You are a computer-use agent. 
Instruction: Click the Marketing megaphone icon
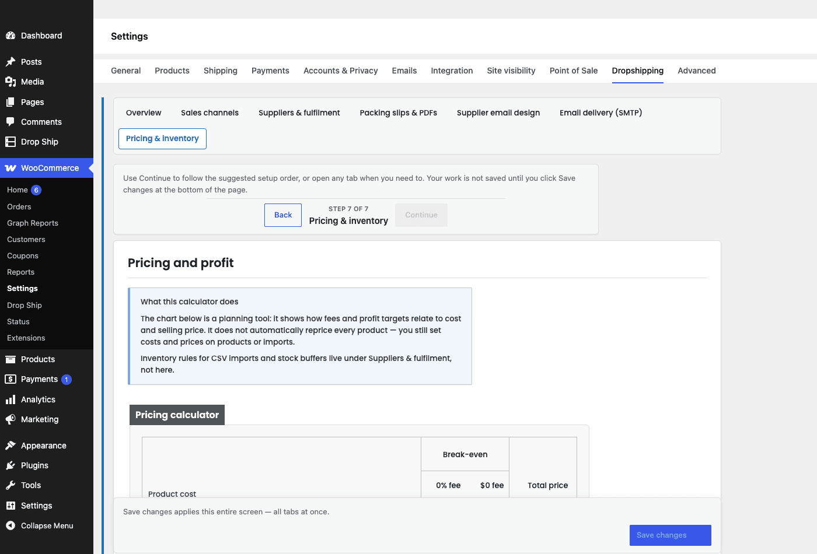(11, 419)
